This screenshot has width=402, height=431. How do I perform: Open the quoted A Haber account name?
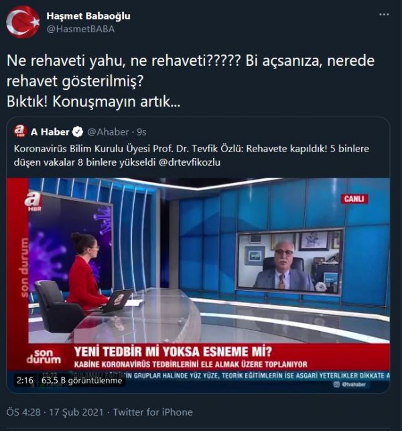point(50,132)
